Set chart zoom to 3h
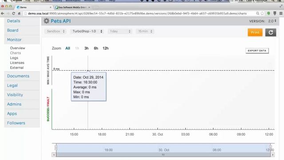The image size is (284, 160). [87, 48]
